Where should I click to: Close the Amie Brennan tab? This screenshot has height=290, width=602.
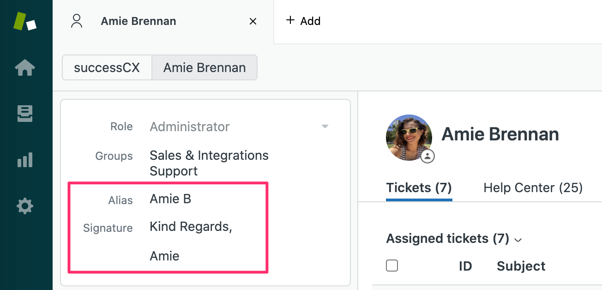point(253,21)
